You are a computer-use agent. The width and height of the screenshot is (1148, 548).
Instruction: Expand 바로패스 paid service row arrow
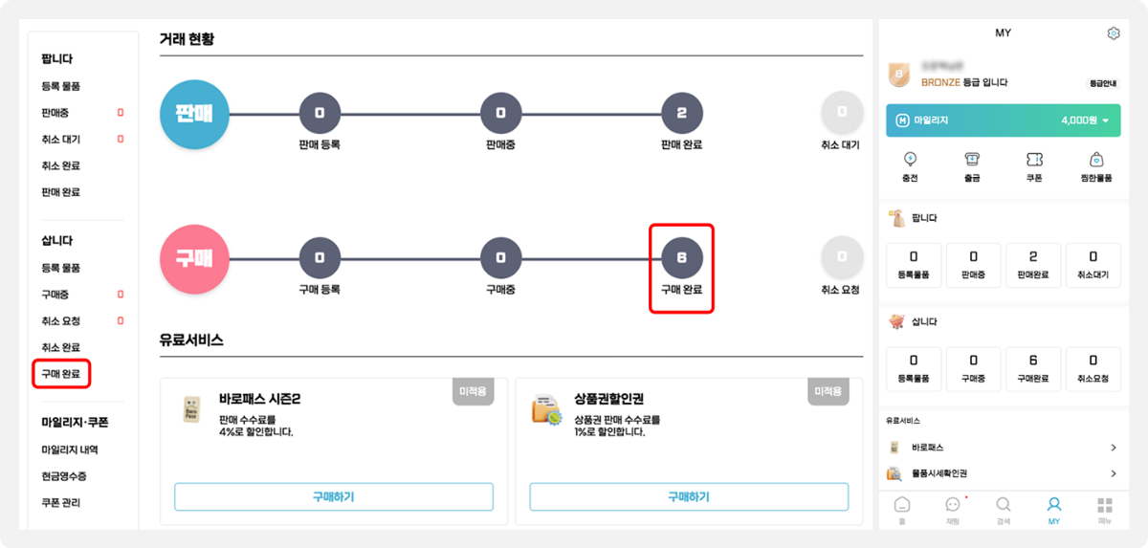point(1113,448)
